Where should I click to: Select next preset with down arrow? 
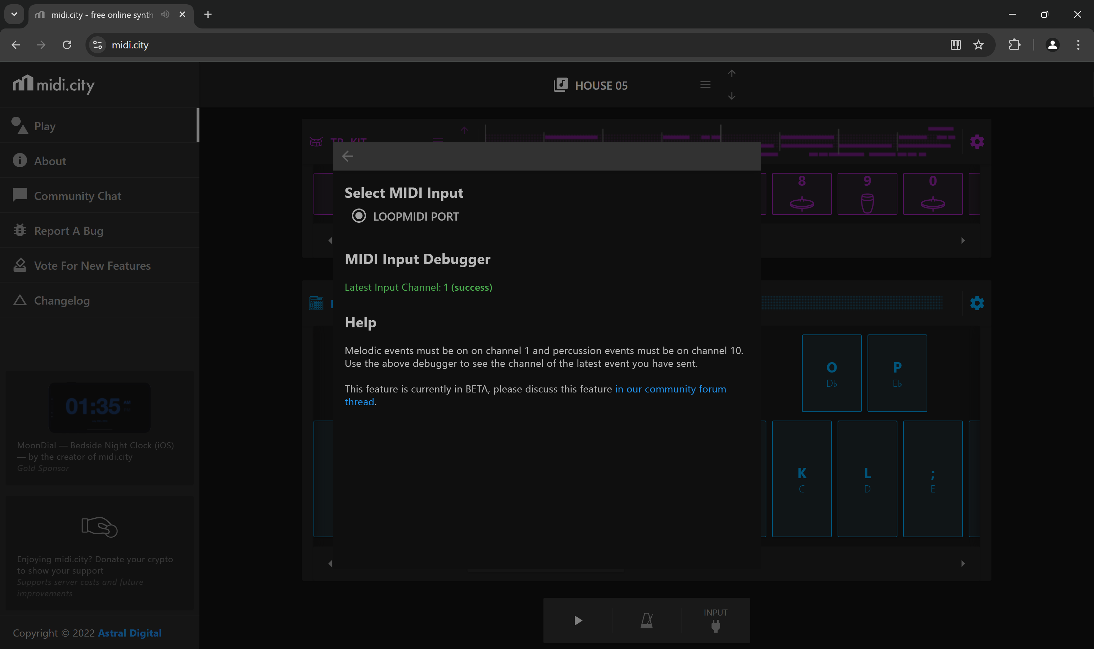[732, 96]
